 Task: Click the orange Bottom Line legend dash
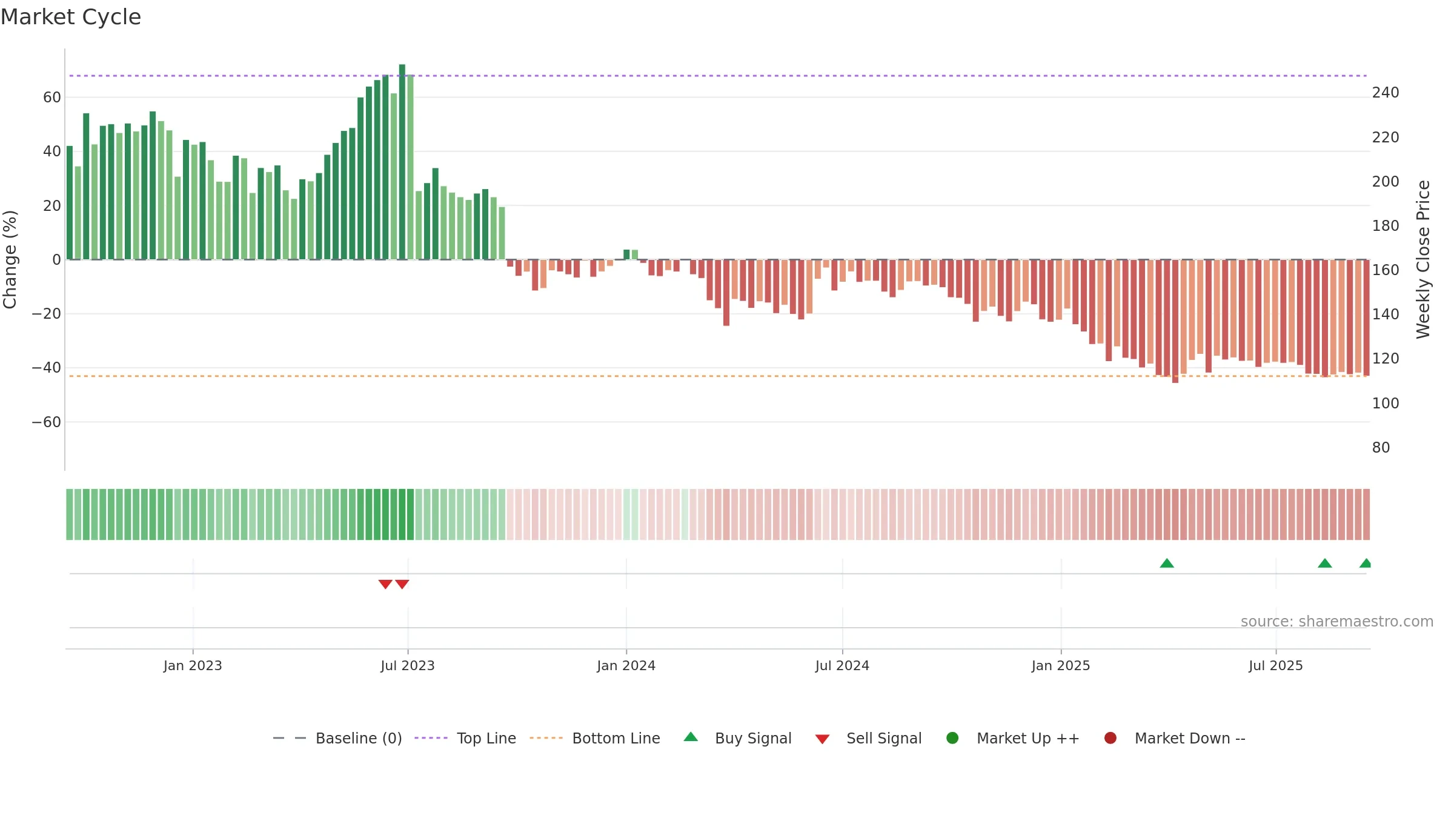click(x=546, y=738)
